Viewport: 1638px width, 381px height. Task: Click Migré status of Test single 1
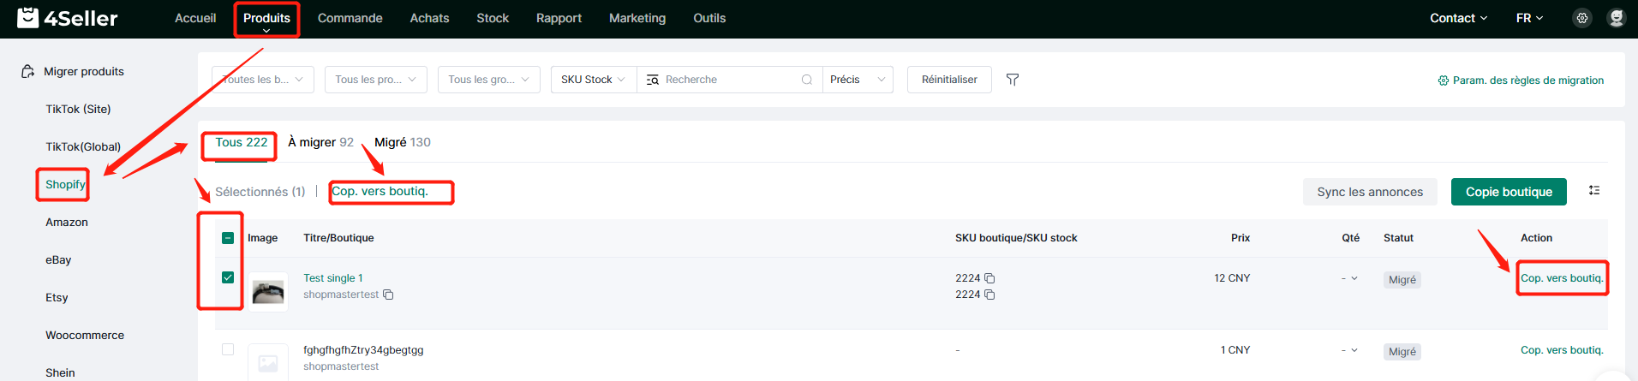[1402, 280]
